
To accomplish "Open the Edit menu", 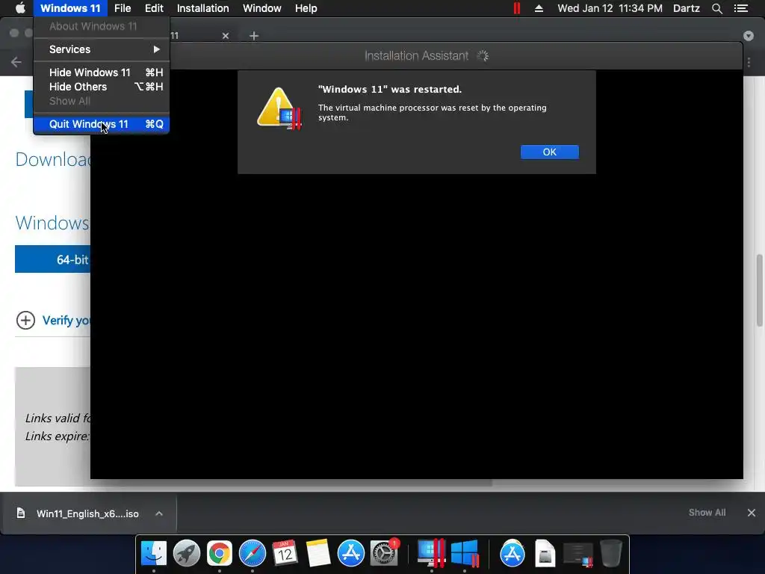I will tap(154, 8).
